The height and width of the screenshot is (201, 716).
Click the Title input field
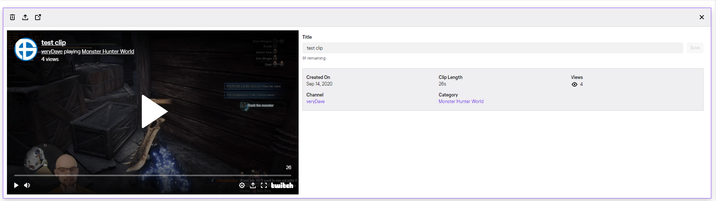point(492,48)
